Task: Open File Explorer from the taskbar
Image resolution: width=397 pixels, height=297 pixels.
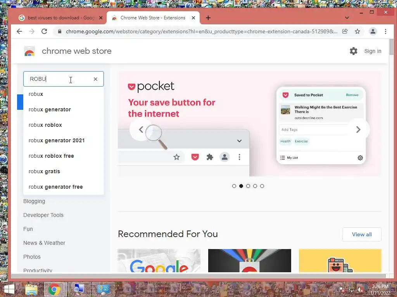Action: (31, 289)
